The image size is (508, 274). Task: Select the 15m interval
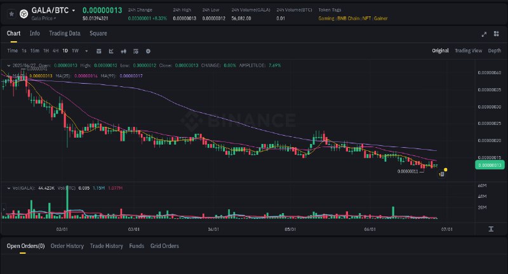pyautogui.click(x=35, y=51)
